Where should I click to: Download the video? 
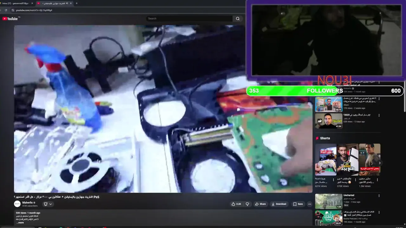pyautogui.click(x=279, y=204)
